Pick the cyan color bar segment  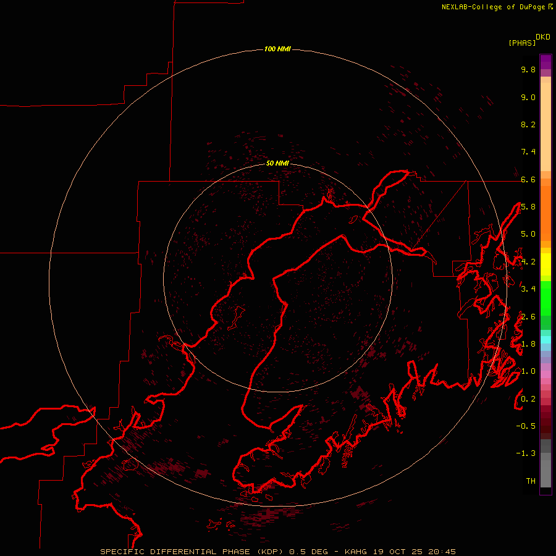545,340
